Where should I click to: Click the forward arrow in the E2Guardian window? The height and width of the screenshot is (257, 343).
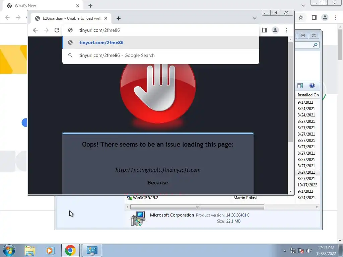[46, 30]
